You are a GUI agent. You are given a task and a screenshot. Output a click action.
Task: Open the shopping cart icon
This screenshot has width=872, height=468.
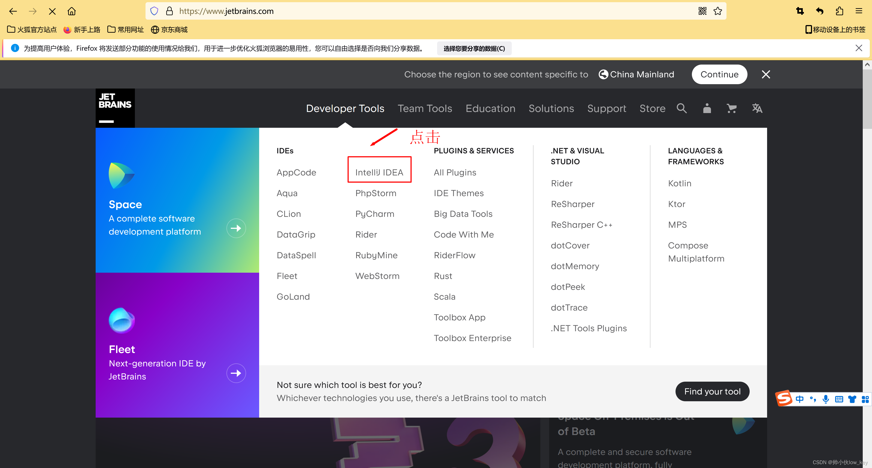click(731, 108)
